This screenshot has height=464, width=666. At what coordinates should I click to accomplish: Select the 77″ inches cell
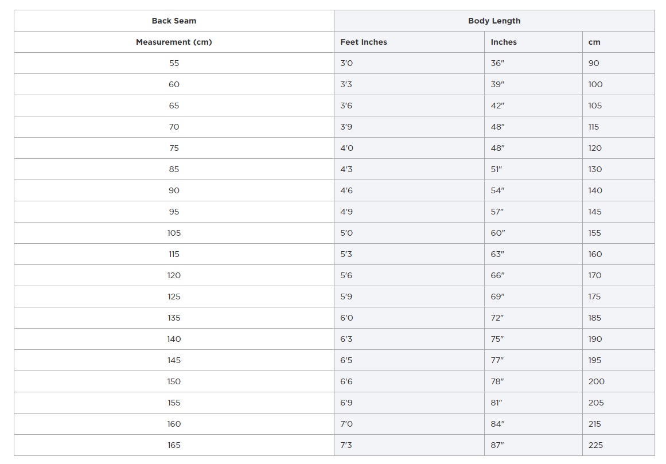(x=533, y=360)
